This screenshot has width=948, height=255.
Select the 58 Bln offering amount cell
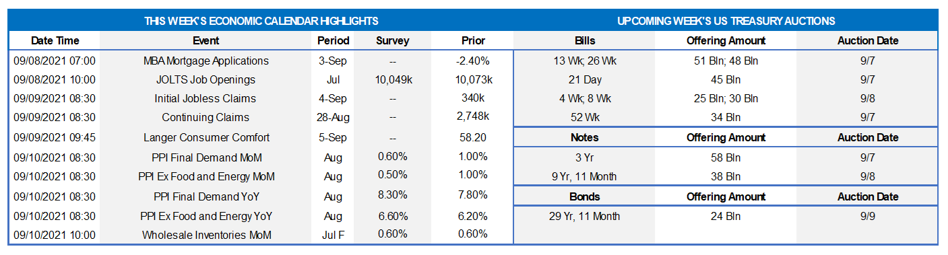coord(726,157)
